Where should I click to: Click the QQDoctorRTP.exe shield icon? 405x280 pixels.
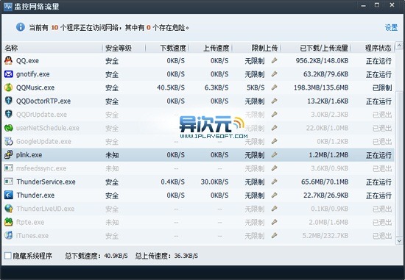tap(9, 101)
